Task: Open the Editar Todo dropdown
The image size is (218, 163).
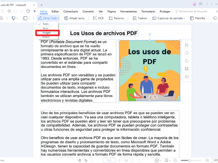Action: click(x=48, y=18)
